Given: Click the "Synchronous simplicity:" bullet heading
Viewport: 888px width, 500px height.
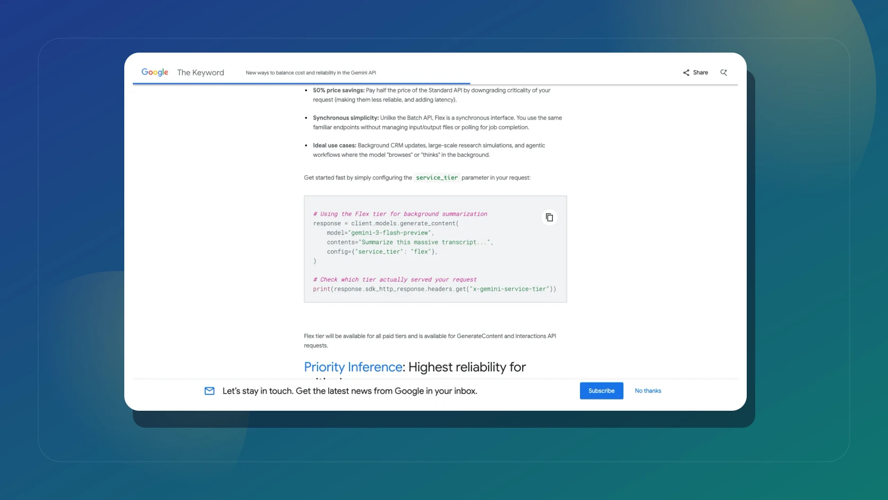Looking at the screenshot, I should tap(346, 118).
